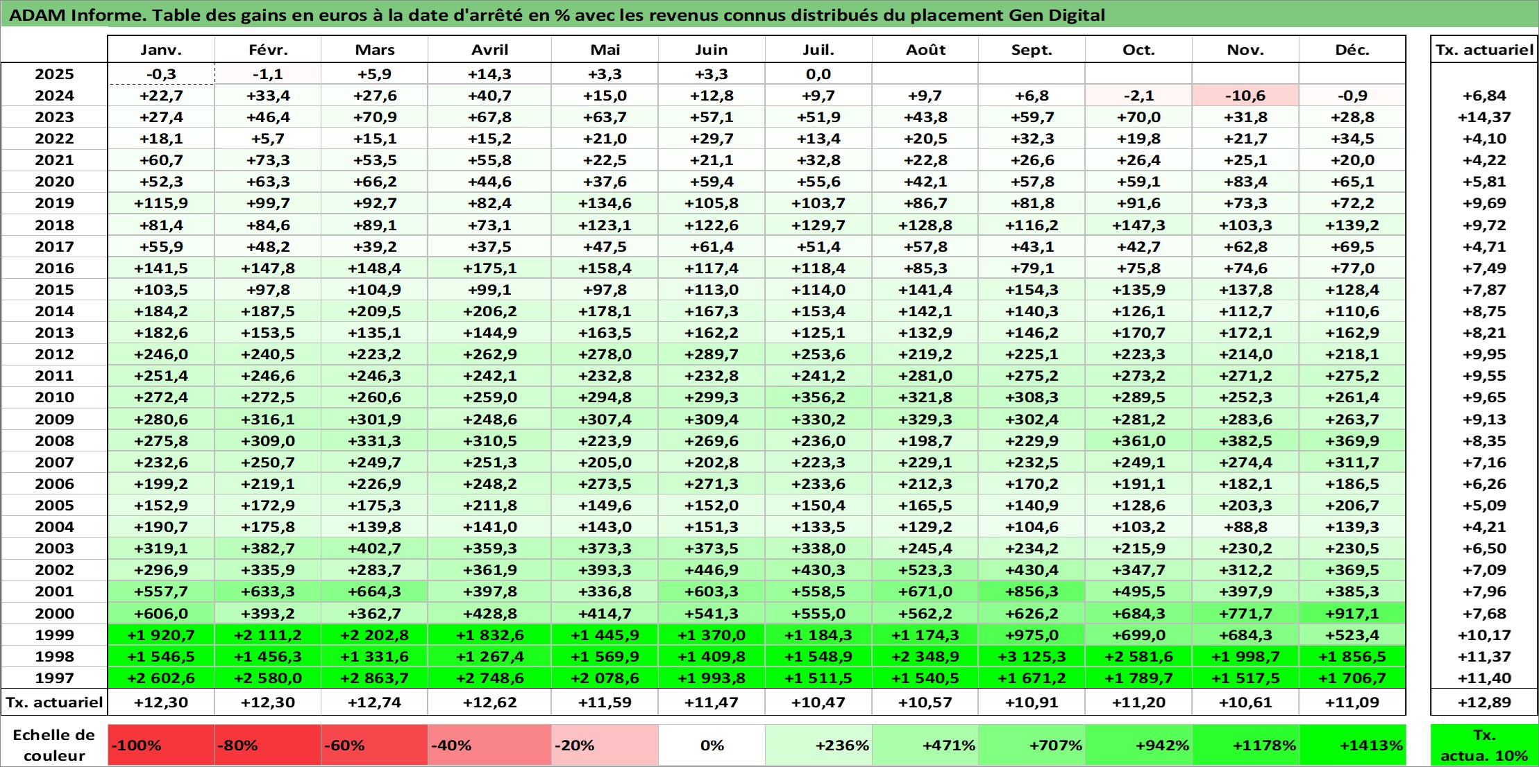Click the +2 863,7 cell in 1997 Mars
The width and height of the screenshot is (1539, 767).
(375, 678)
